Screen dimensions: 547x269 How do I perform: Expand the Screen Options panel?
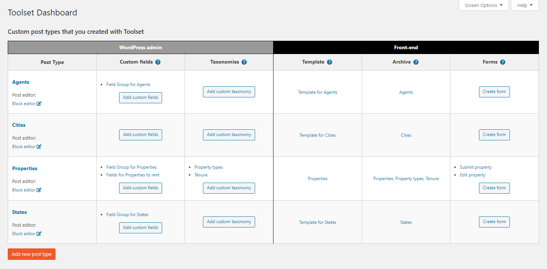point(484,5)
